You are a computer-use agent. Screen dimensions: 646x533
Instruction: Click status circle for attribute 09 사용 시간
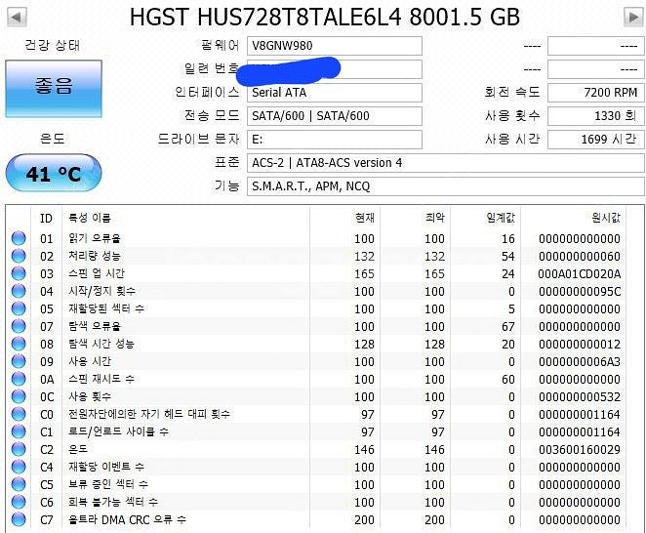(19, 361)
